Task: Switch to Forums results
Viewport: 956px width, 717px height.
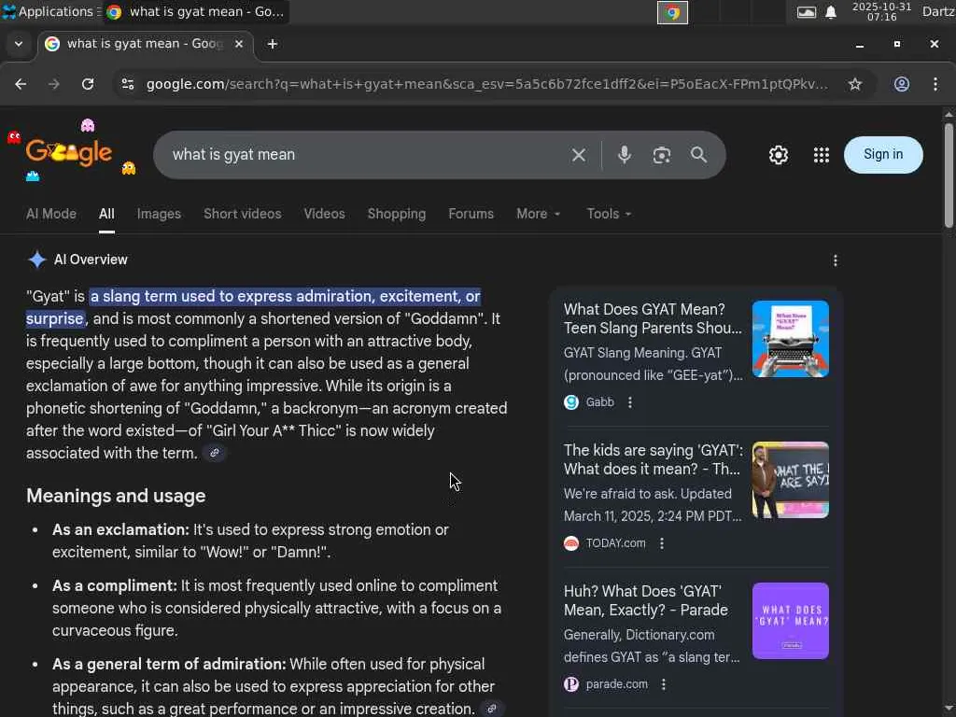Action: coord(471,214)
